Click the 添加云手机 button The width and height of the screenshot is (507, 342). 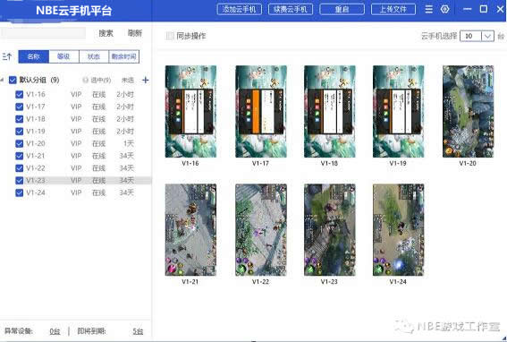coord(240,9)
